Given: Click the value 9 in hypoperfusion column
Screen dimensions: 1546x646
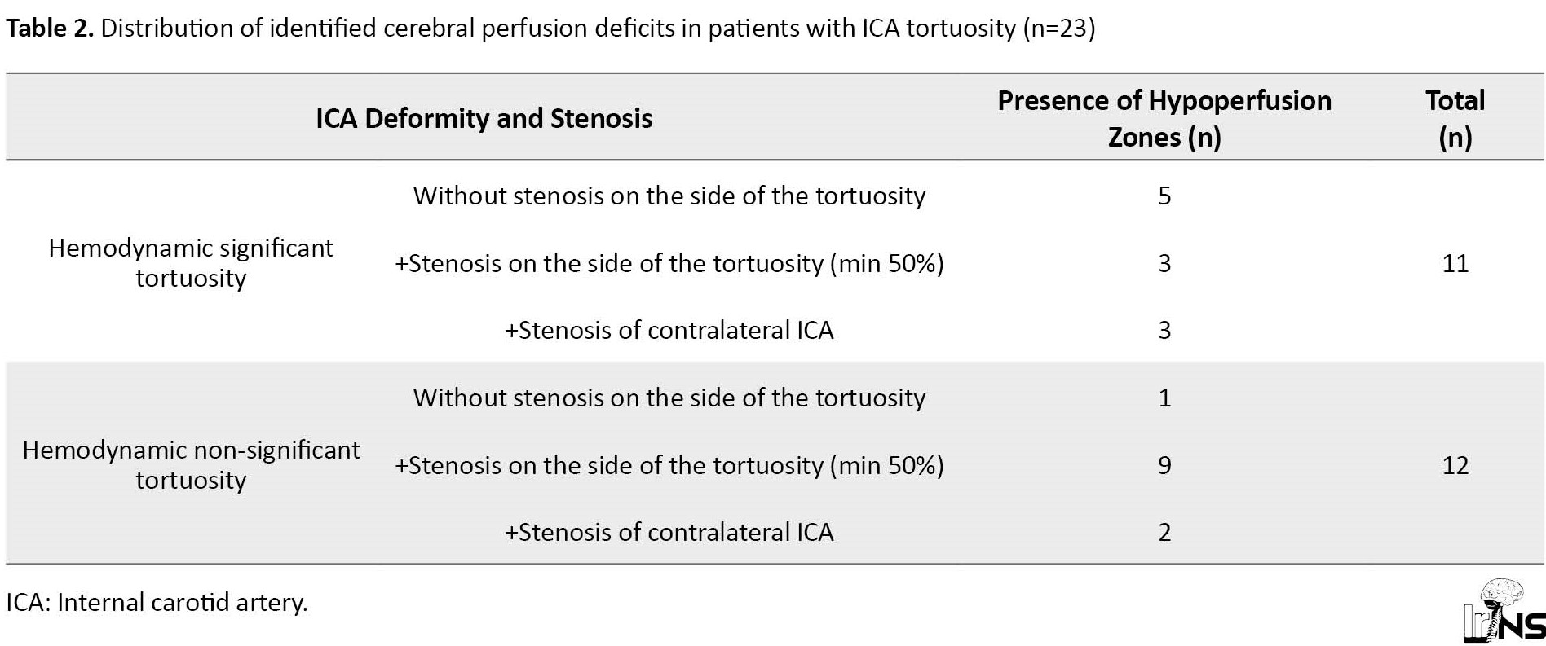Looking at the screenshot, I should pyautogui.click(x=1164, y=465).
